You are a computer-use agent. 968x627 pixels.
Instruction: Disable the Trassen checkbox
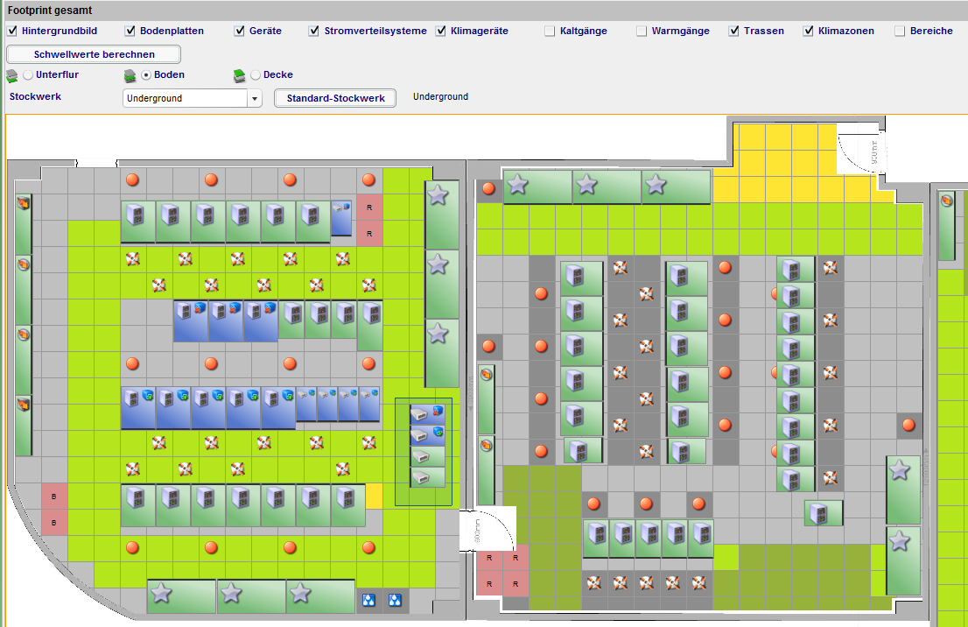(733, 31)
